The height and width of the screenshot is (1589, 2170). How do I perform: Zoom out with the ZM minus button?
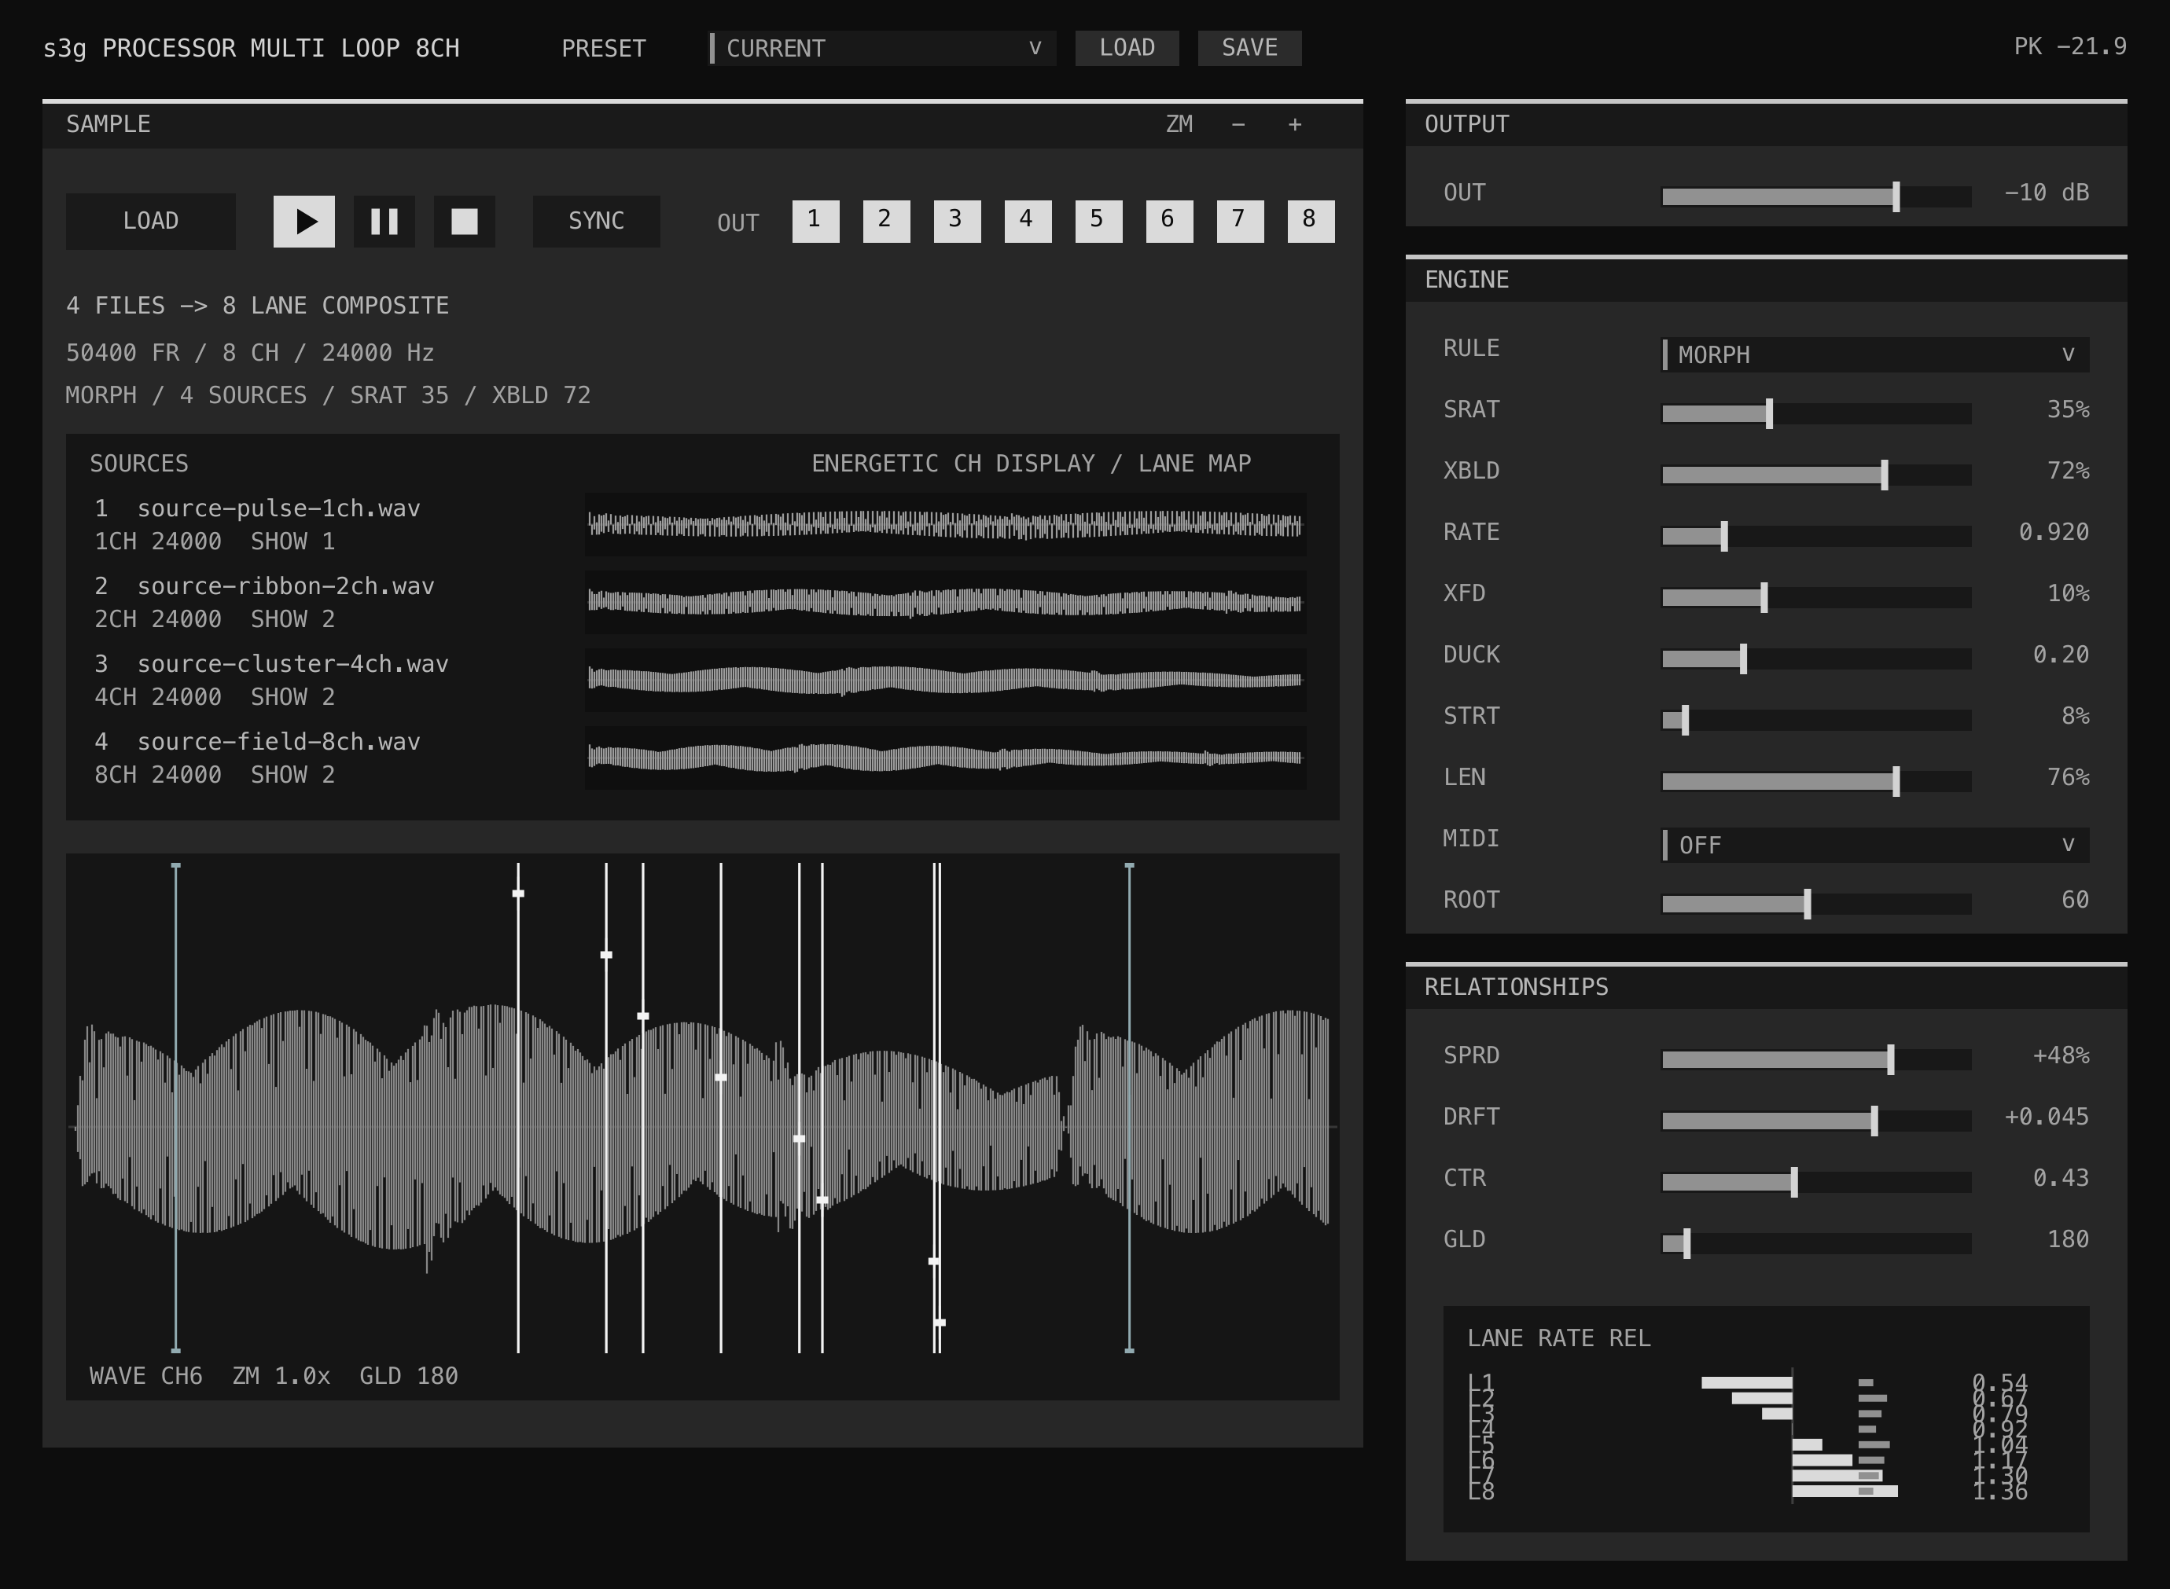(1238, 124)
